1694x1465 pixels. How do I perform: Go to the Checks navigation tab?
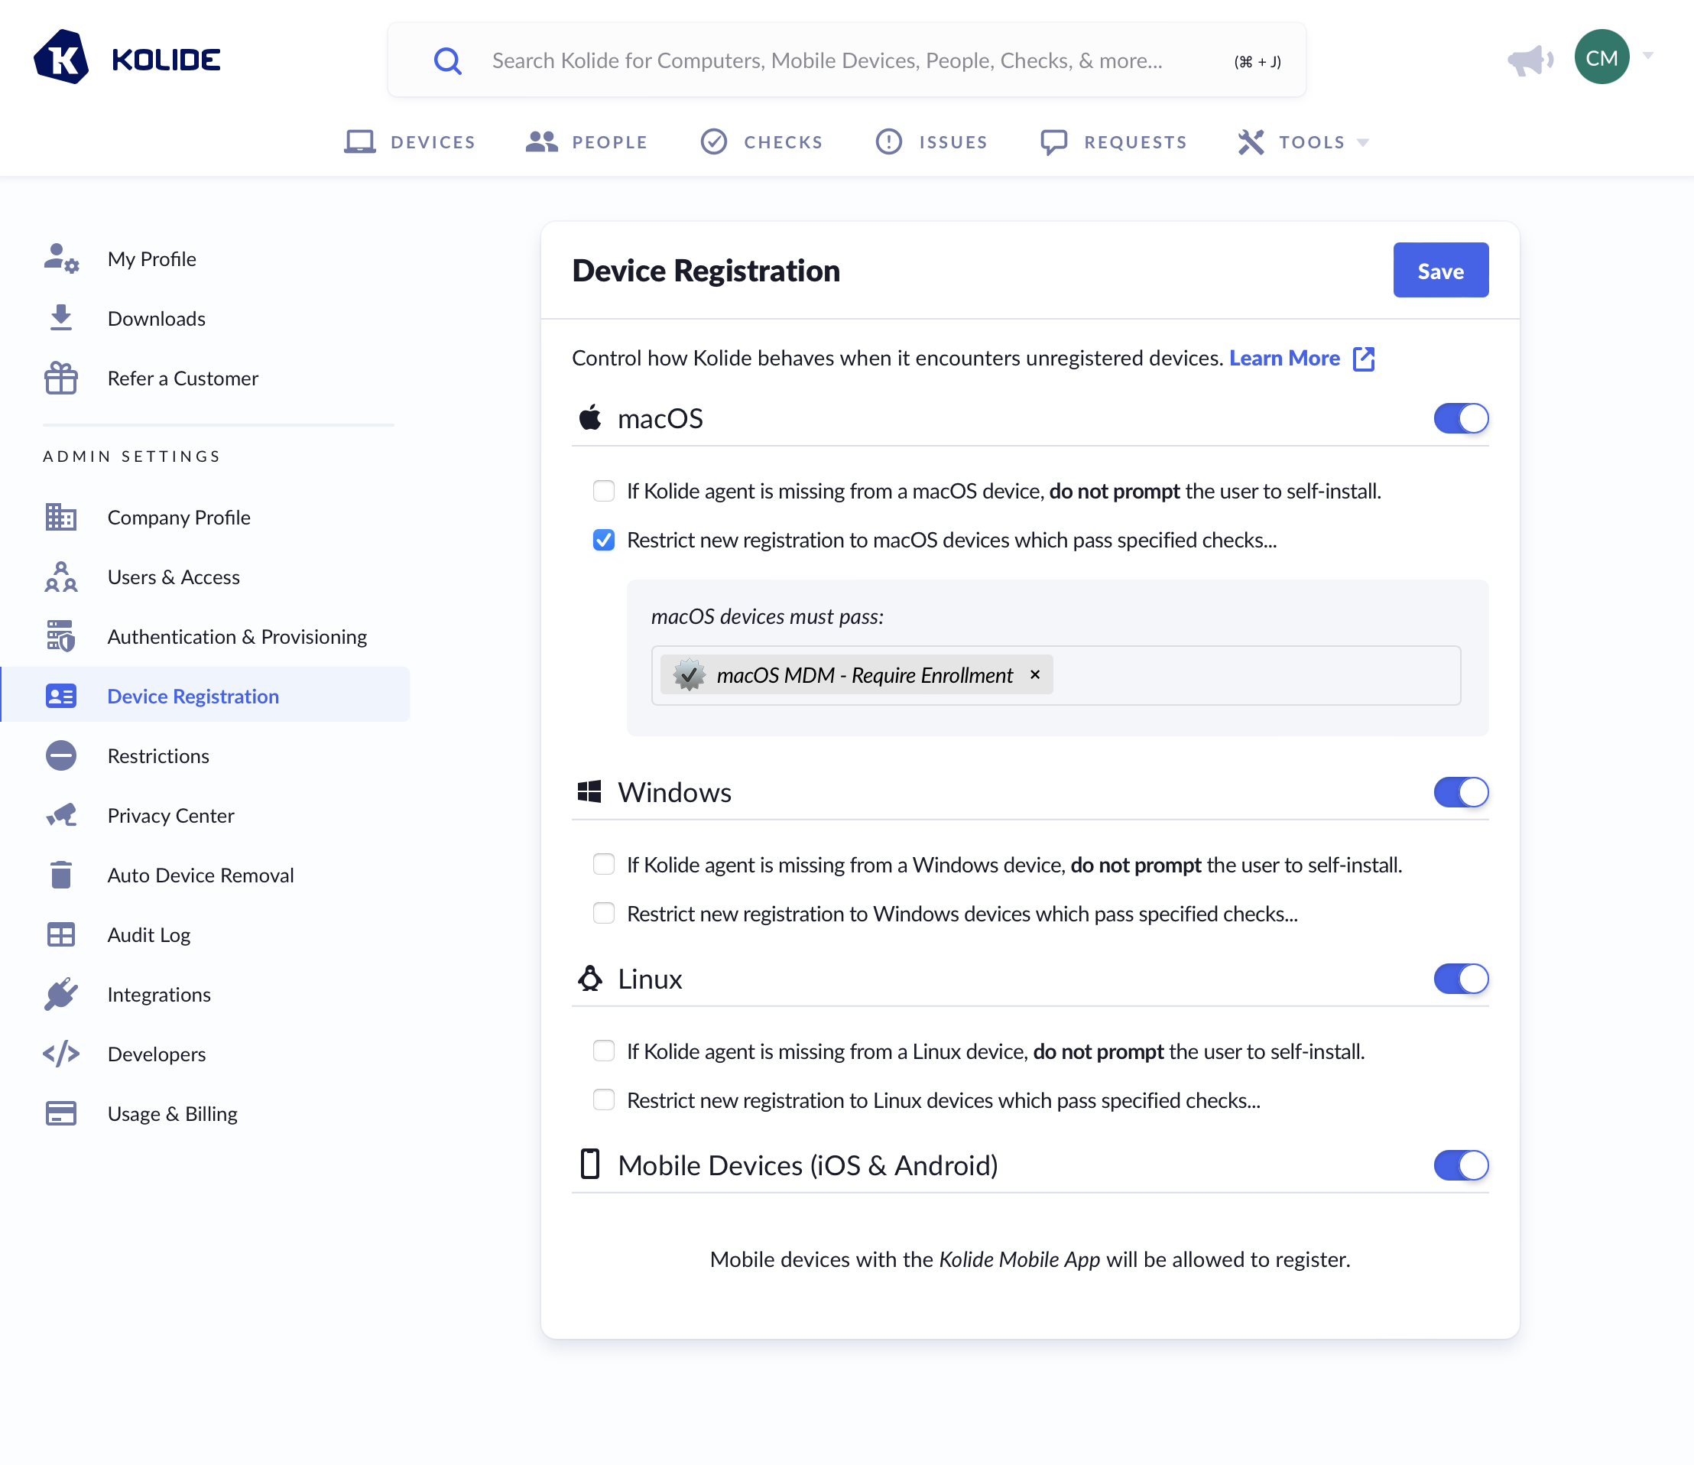(x=762, y=142)
